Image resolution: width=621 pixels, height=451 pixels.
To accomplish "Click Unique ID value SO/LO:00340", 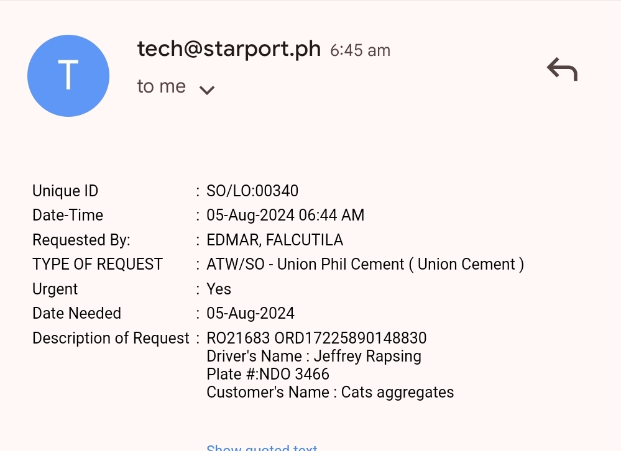I will [252, 191].
